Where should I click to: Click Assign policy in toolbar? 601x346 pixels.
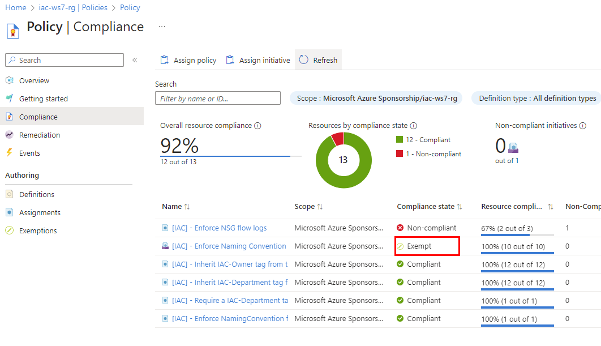tap(188, 60)
